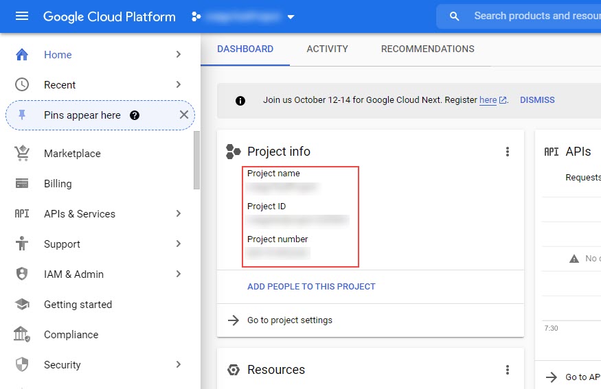This screenshot has width=601, height=389.
Task: Click the Project name label
Action: (273, 174)
